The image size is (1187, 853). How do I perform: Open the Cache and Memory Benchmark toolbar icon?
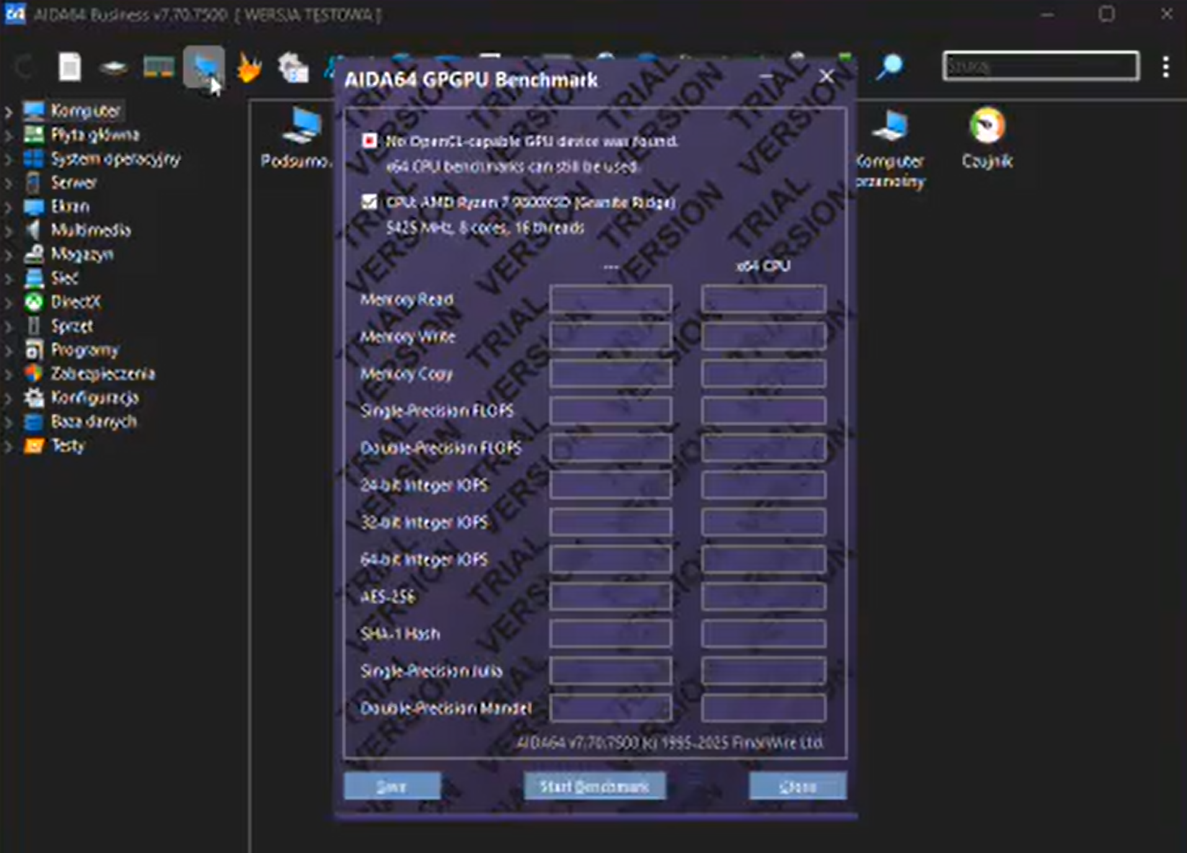[x=158, y=66]
